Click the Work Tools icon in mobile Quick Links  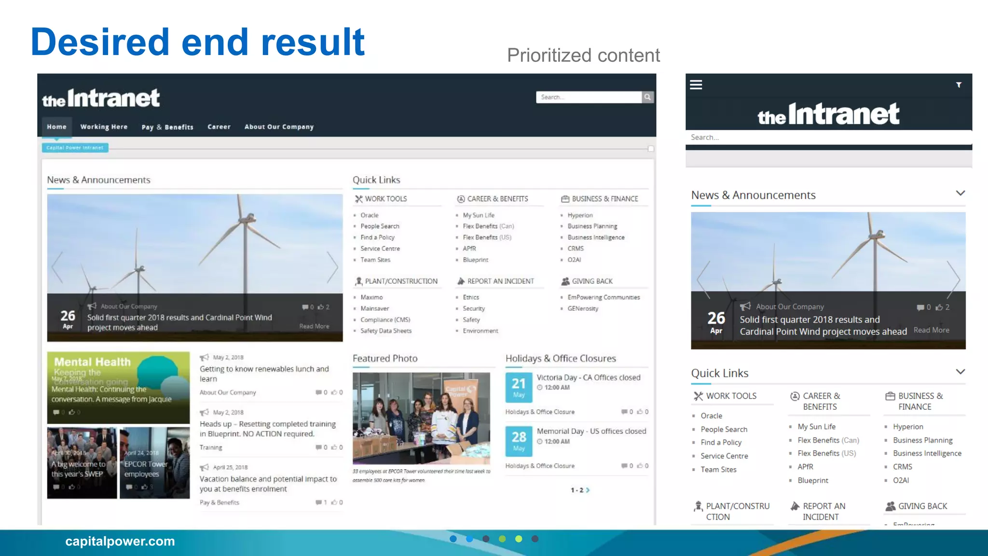[698, 396]
